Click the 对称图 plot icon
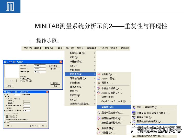Image resolution: width=184 pixels, height=138 pixels. click(x=99, y=133)
